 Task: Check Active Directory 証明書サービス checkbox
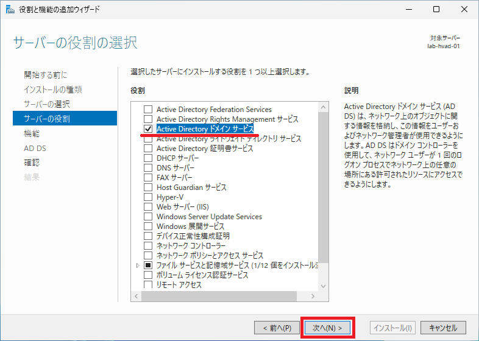pos(148,149)
